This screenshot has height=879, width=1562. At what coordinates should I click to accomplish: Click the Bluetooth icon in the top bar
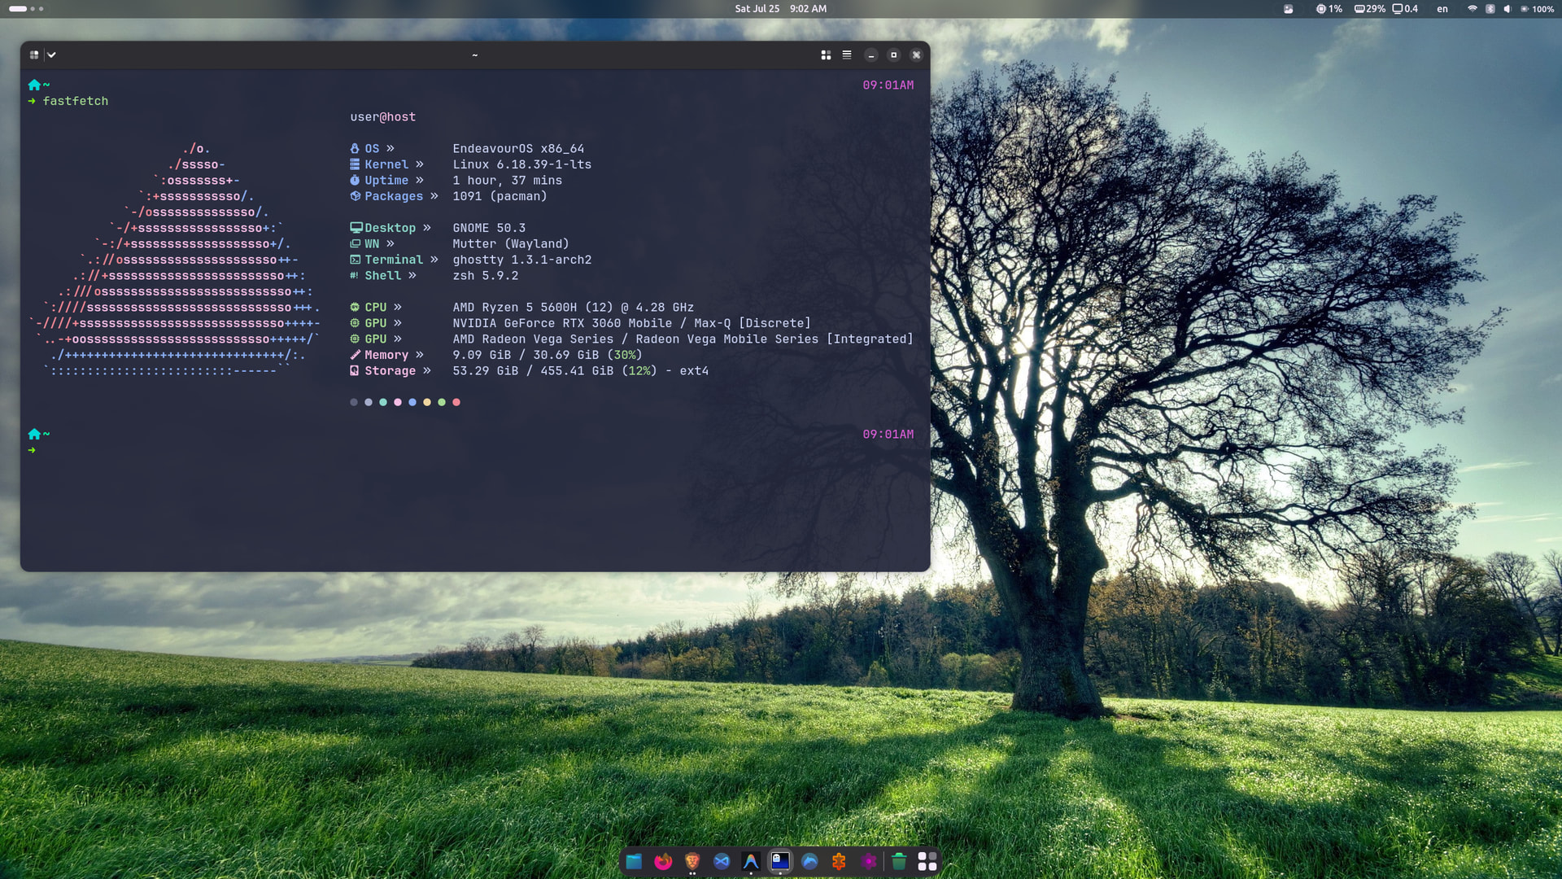coord(1490,9)
